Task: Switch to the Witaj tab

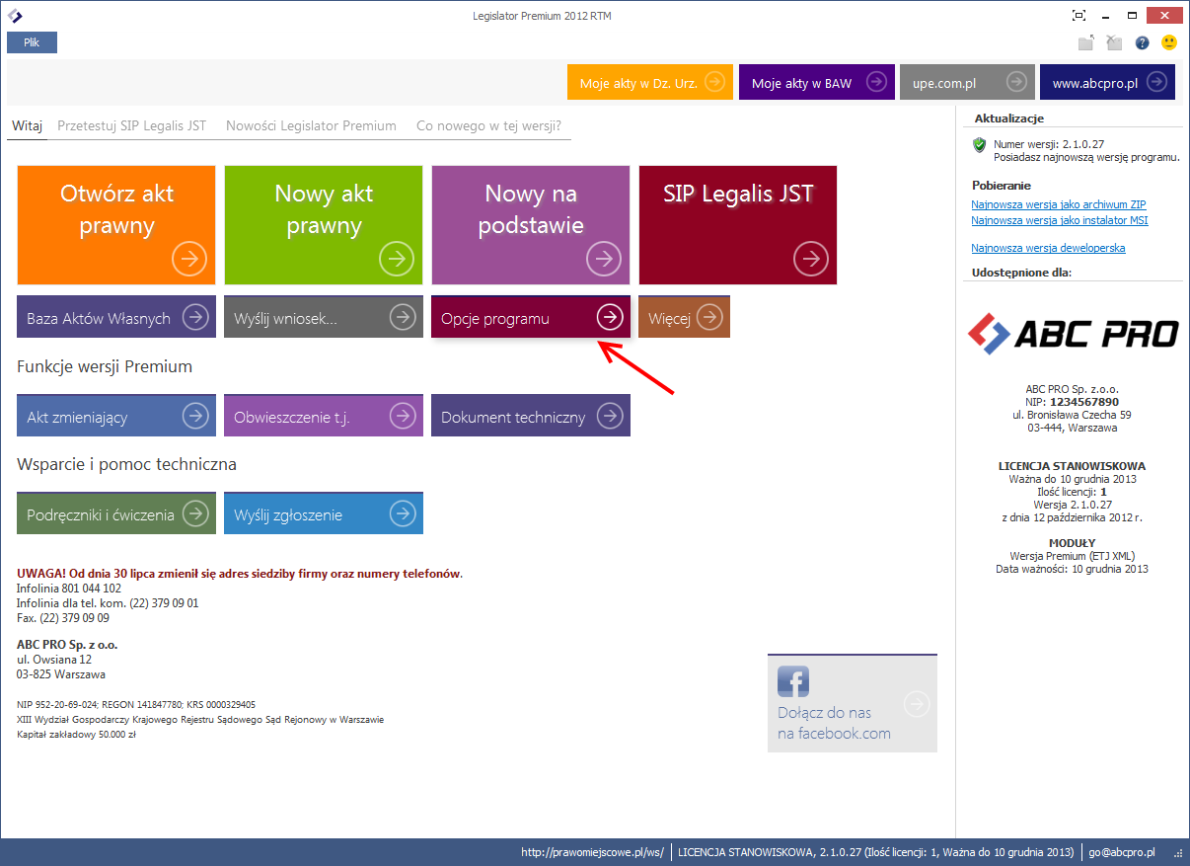Action: pos(28,126)
